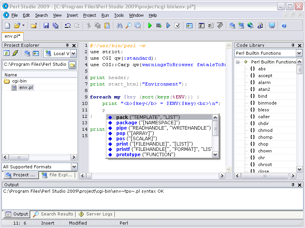This screenshot has height=228, width=305.
Task: Toggle the Project Explorer pin
Action: (67, 45)
